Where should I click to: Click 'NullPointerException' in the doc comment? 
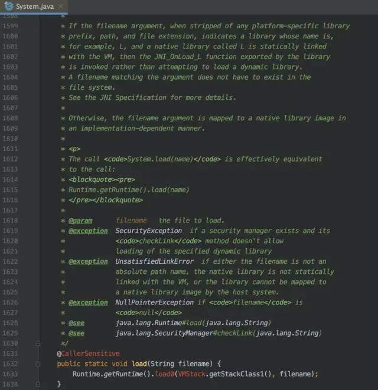point(154,303)
